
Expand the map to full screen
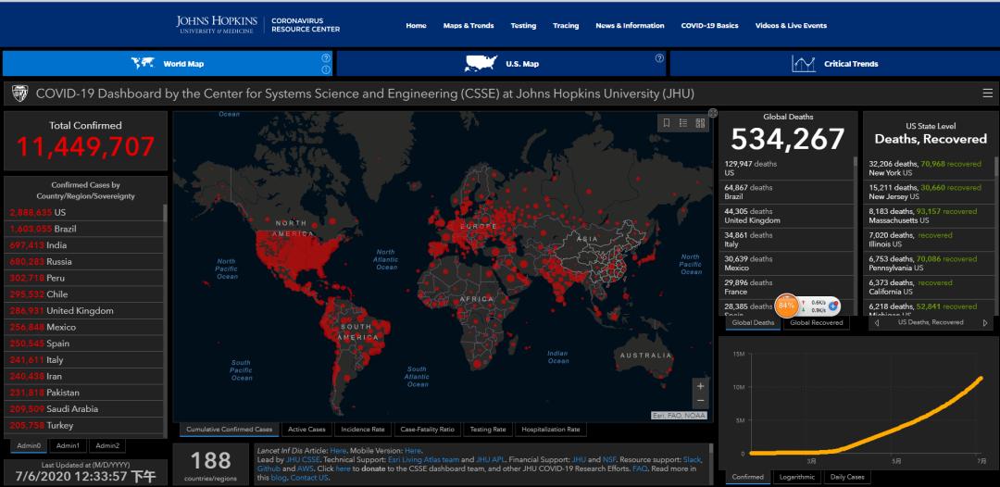[713, 114]
